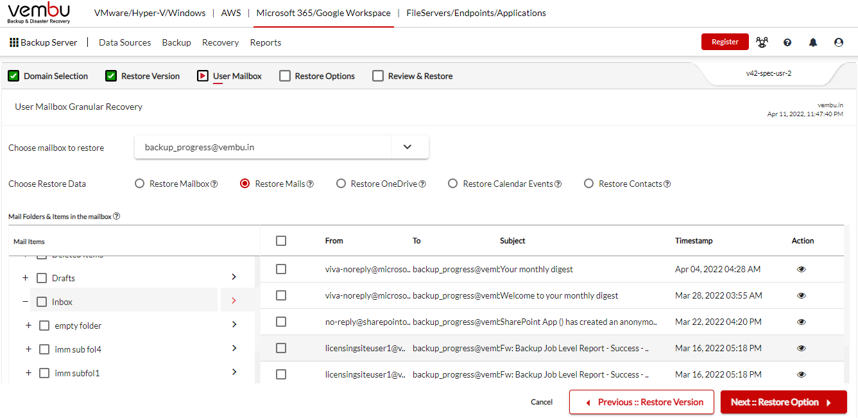This screenshot has height=418, width=858.
Task: Open the help question mark icon
Action: [x=787, y=42]
